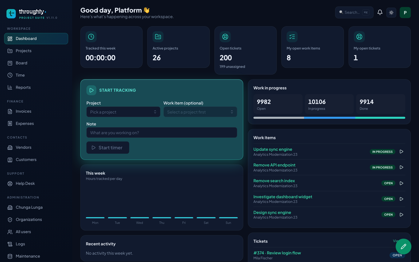Open Reports in sidebar
This screenshot has height=262, width=419.
[36, 88]
